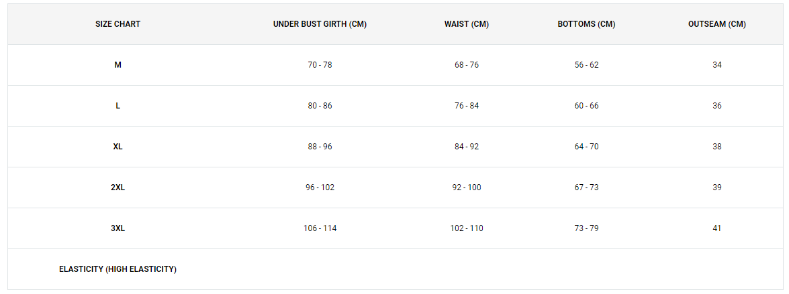The width and height of the screenshot is (789, 294).
Task: Select waist value 76 - 84
Action: point(467,106)
